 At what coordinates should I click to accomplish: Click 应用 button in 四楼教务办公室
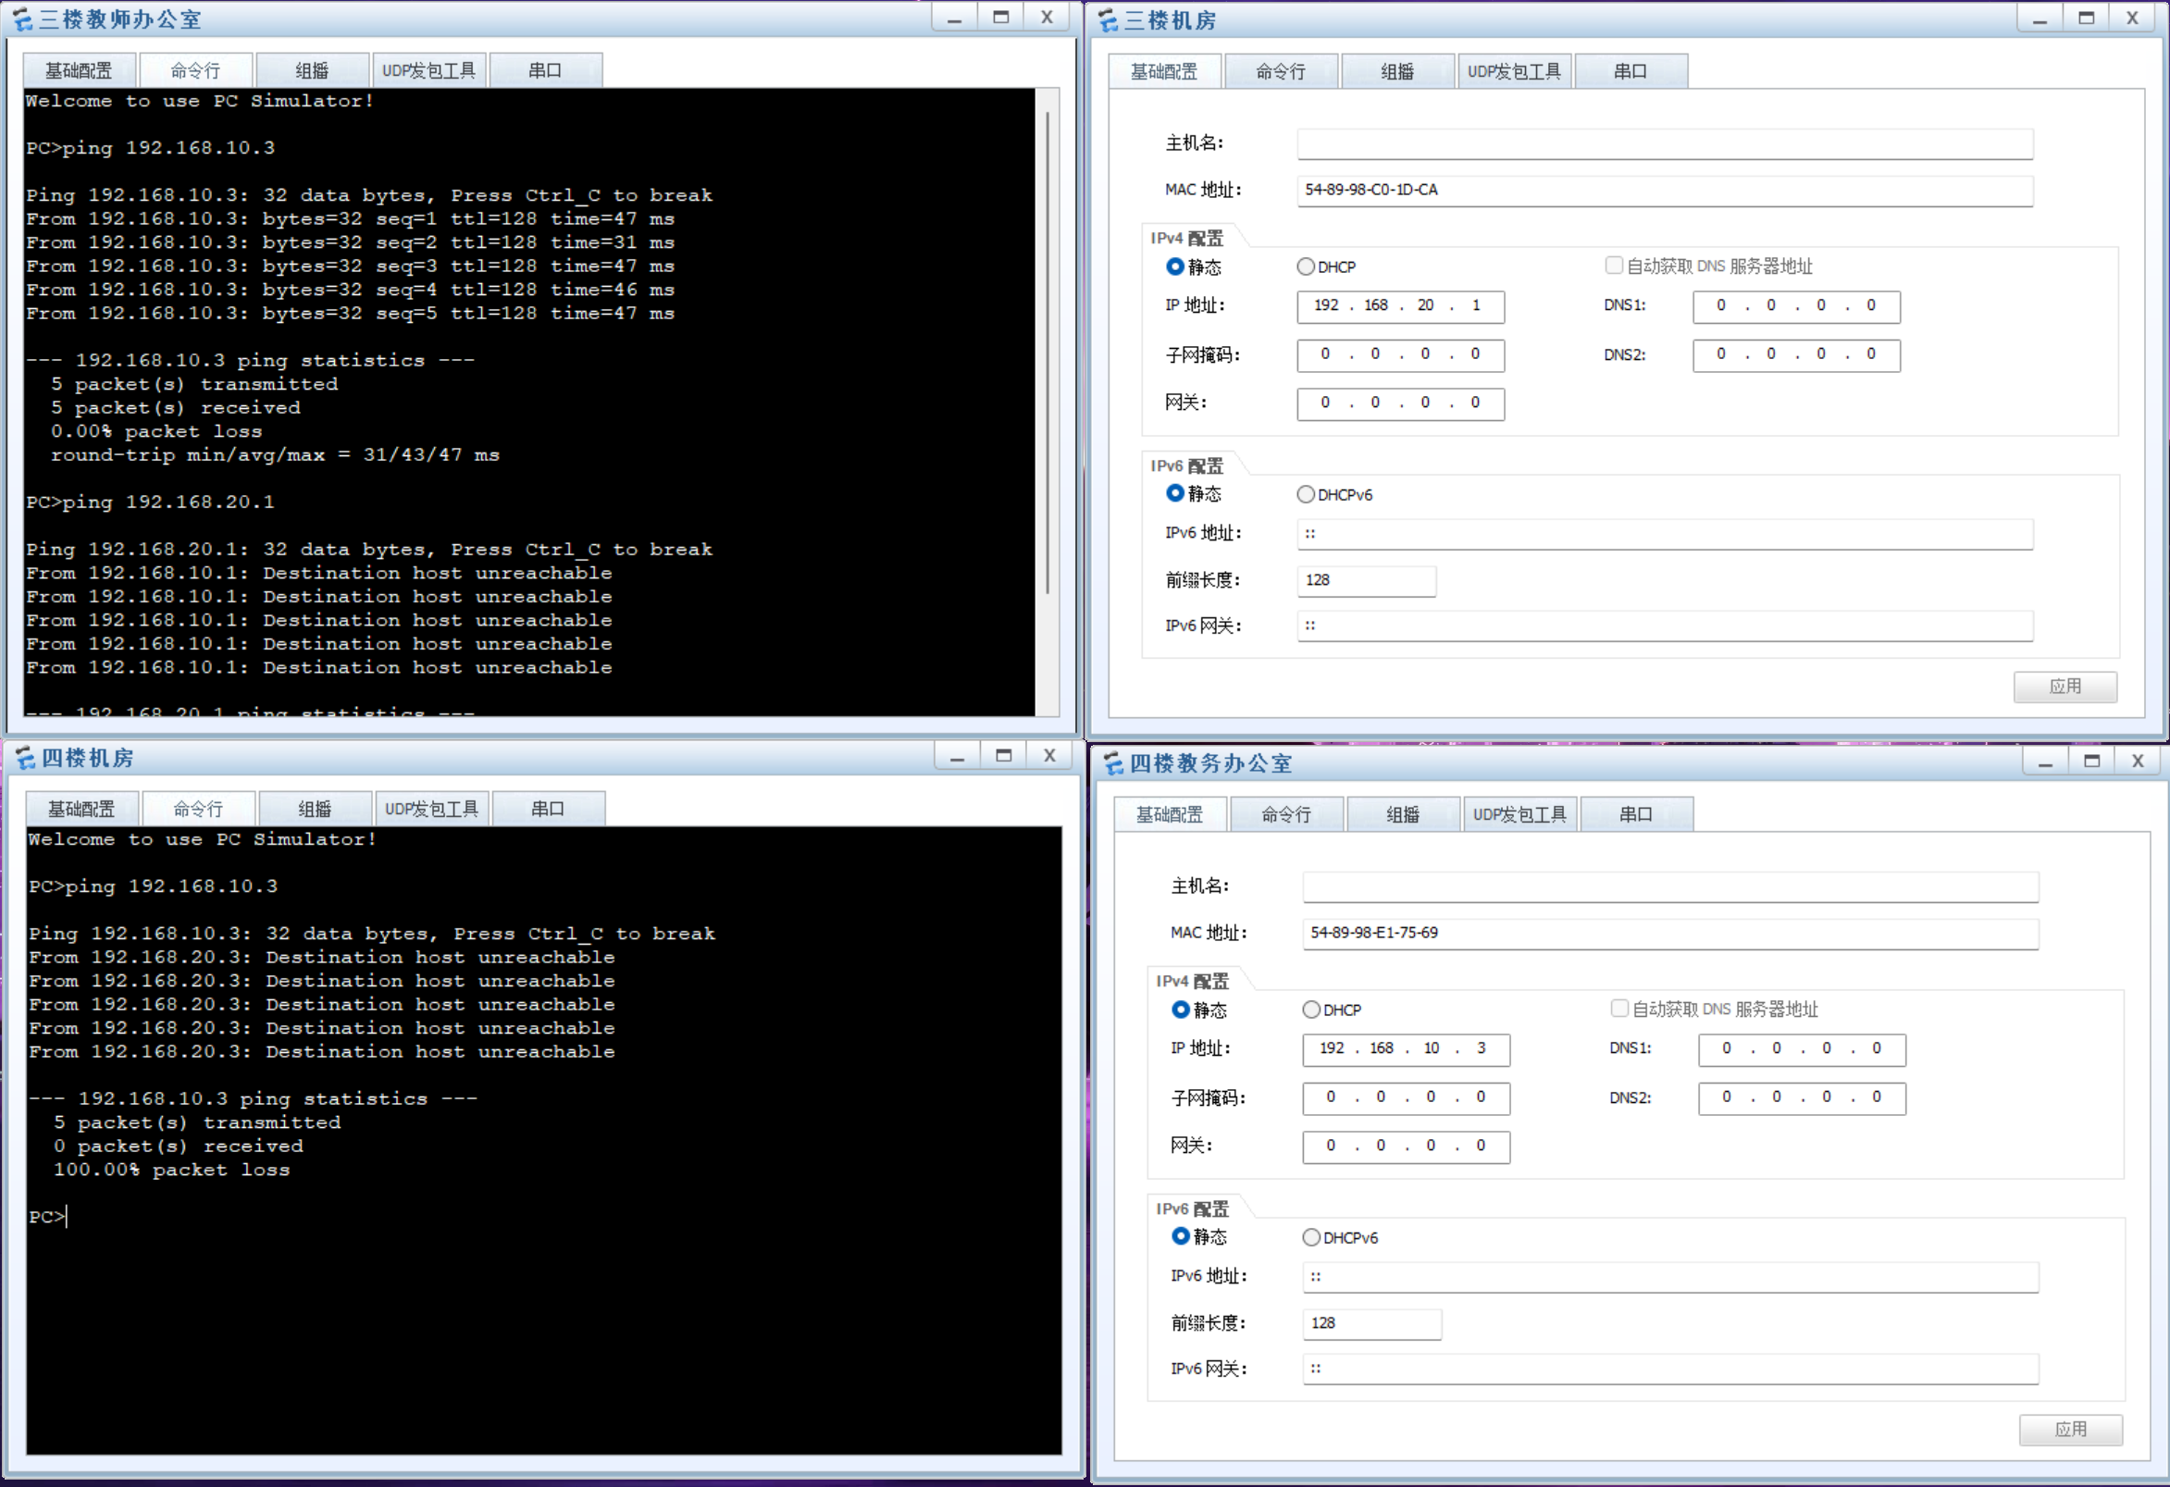coord(2070,1430)
